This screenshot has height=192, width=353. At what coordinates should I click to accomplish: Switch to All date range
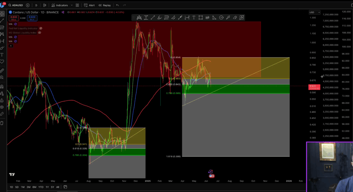pyautogui.click(x=58, y=187)
